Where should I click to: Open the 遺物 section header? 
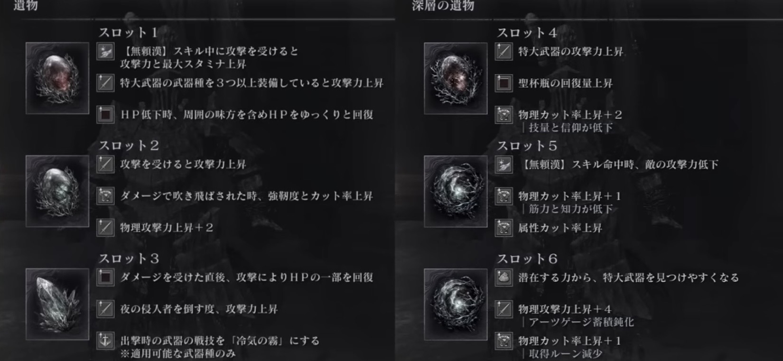(x=26, y=6)
